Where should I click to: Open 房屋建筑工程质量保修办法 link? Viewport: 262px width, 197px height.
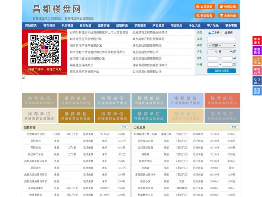[150, 32]
